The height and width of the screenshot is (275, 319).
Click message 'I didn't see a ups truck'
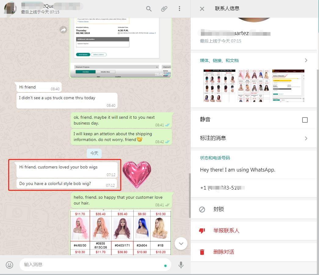[67, 101]
